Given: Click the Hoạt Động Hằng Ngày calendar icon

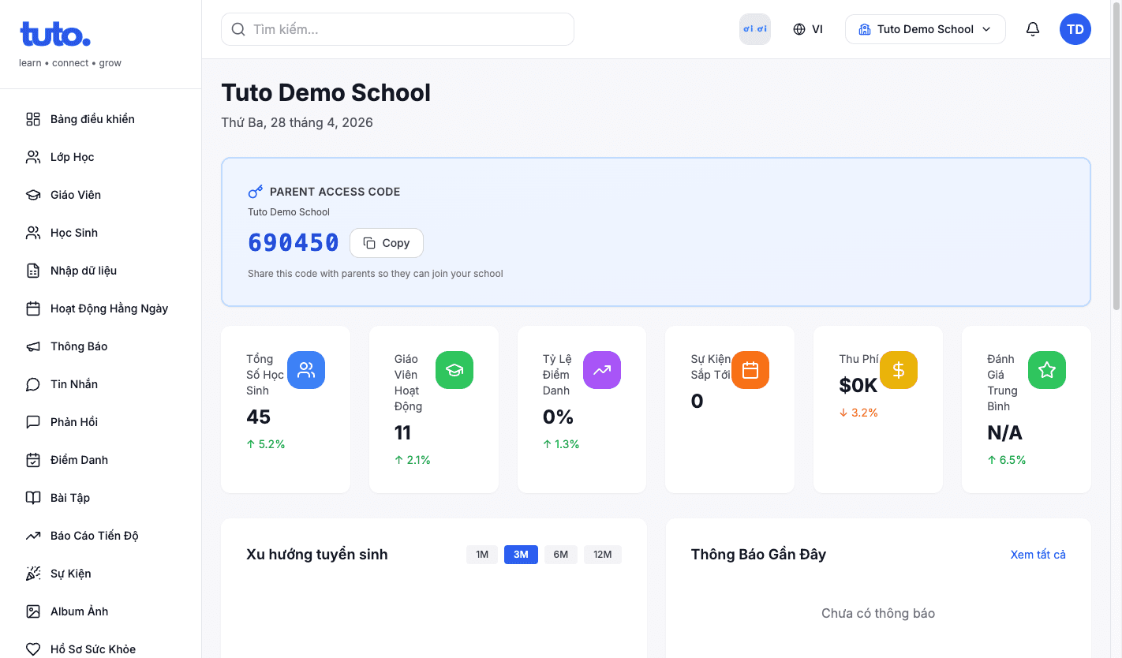Looking at the screenshot, I should pos(33,308).
